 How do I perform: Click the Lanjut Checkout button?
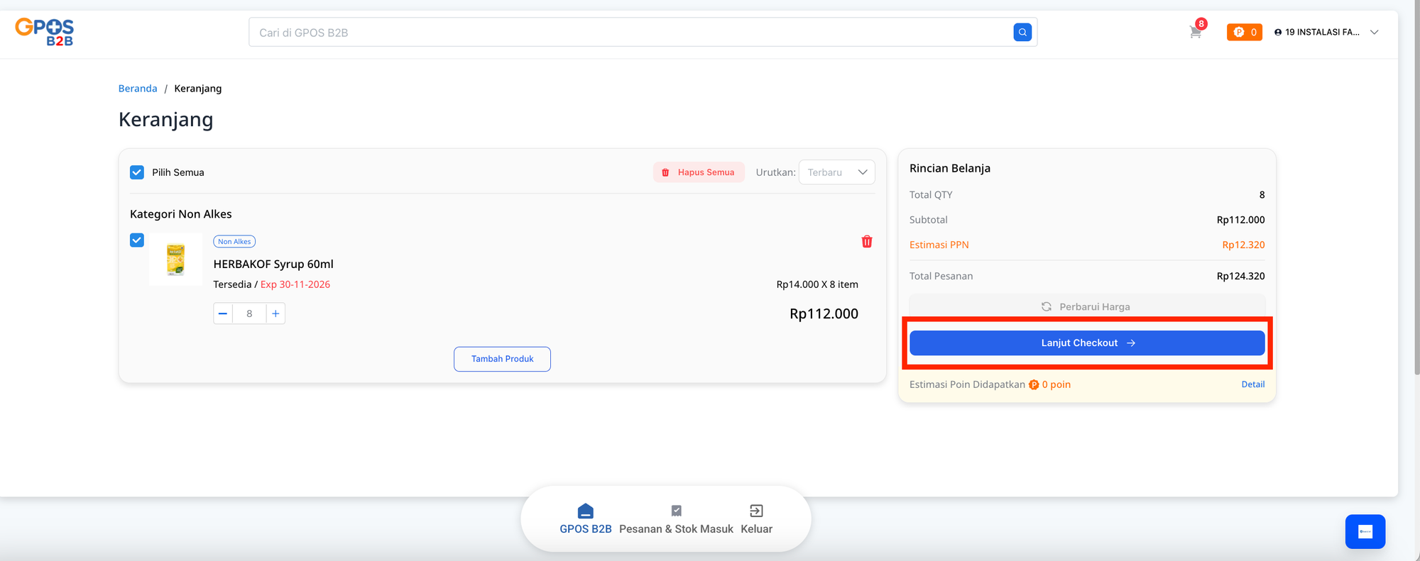pos(1086,343)
